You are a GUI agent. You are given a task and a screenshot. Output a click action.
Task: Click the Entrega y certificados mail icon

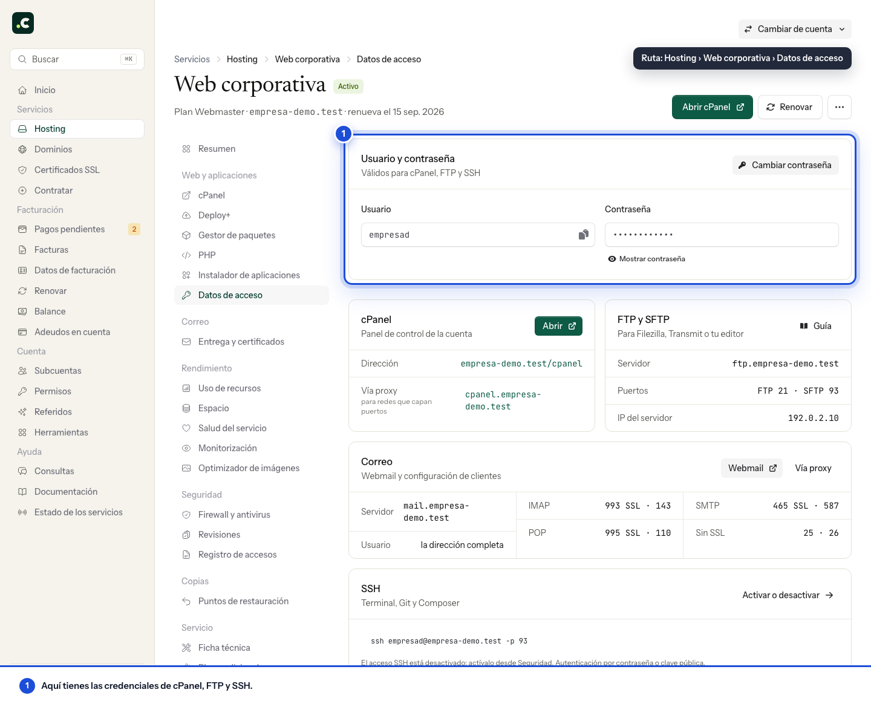coord(186,342)
